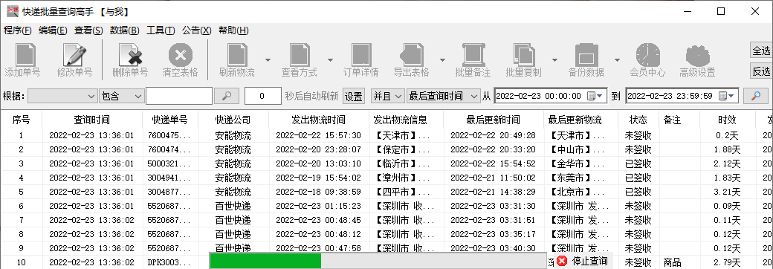Click departure time 2022-02-23 01:15:23
The height and width of the screenshot is (269, 773).
318,206
